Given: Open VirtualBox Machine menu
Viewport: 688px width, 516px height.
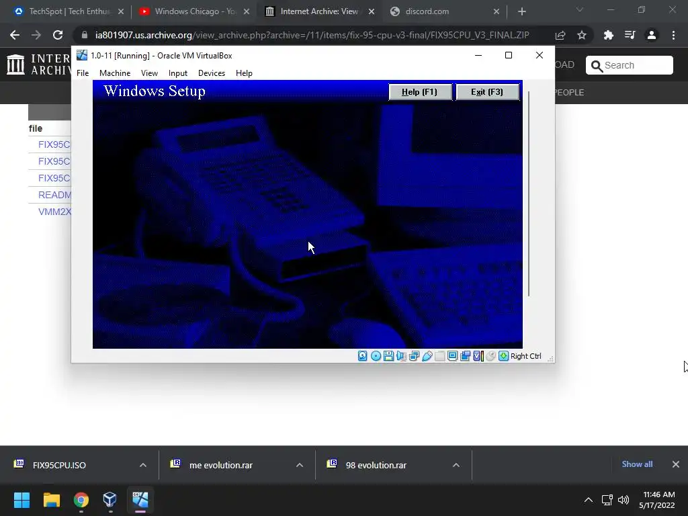Looking at the screenshot, I should [115, 73].
